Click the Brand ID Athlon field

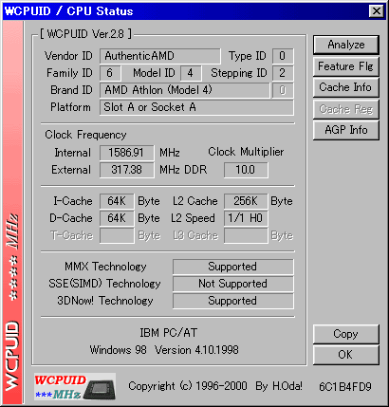click(185, 90)
